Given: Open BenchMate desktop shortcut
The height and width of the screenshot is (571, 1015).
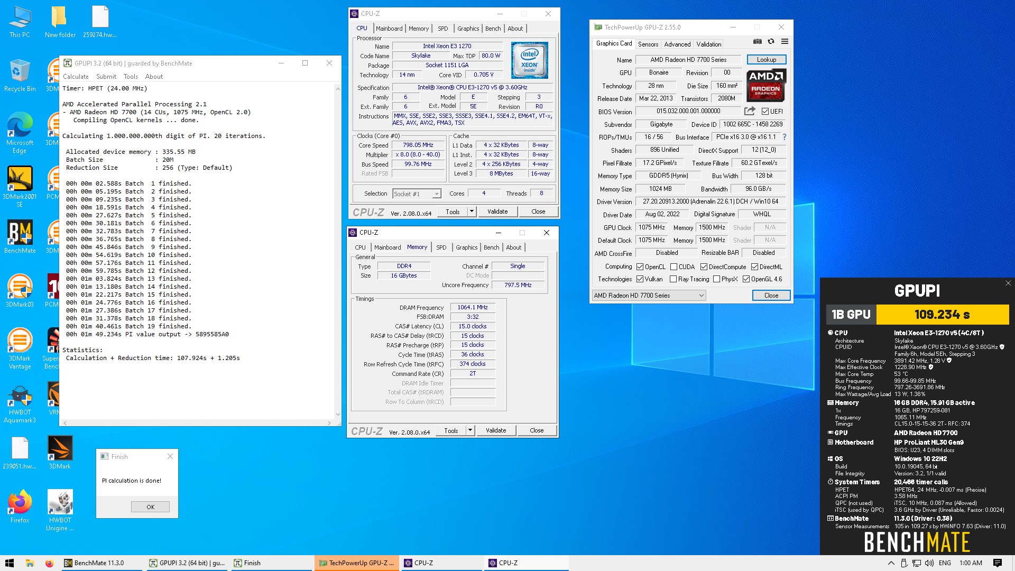Looking at the screenshot, I should click(x=20, y=237).
